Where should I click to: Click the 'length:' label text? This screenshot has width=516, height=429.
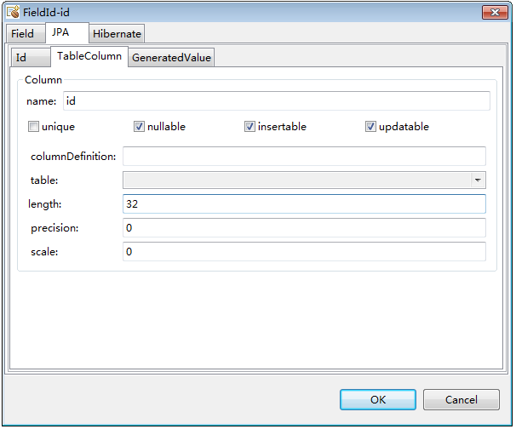click(x=45, y=204)
